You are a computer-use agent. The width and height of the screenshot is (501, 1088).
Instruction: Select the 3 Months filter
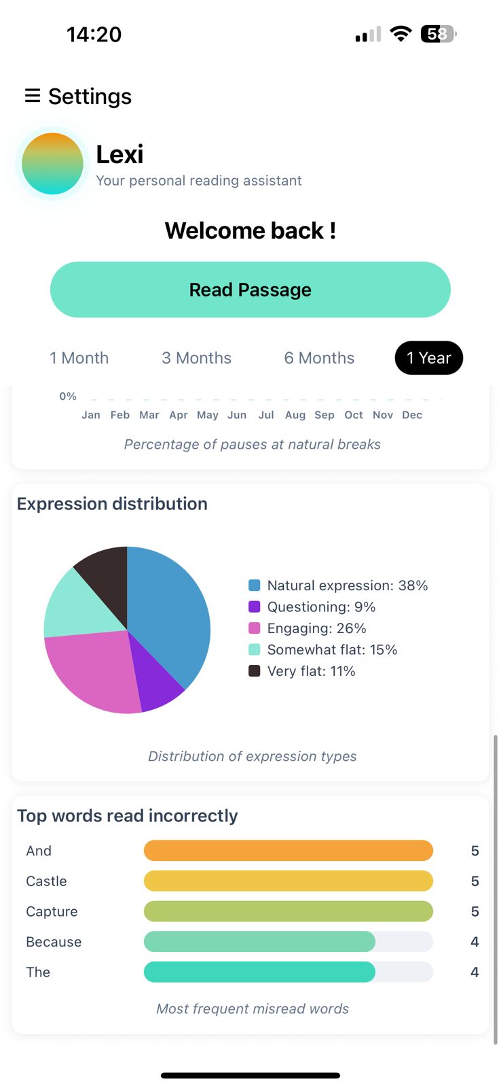[196, 358]
